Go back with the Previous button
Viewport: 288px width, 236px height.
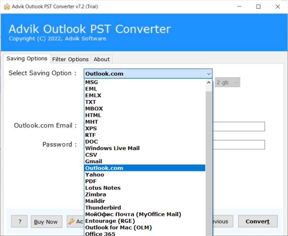click(223, 221)
